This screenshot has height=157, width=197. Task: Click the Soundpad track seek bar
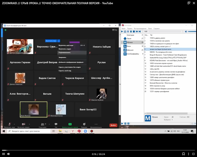[x=165, y=31]
